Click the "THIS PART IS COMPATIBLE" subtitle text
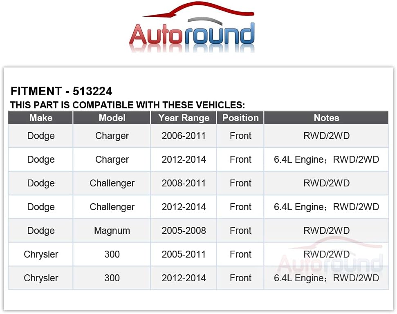397x314 pixels. pos(128,105)
